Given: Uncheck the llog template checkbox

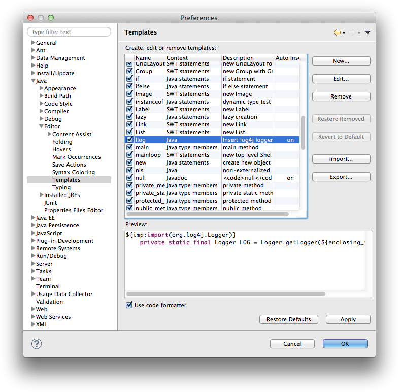Looking at the screenshot, I should 129,140.
